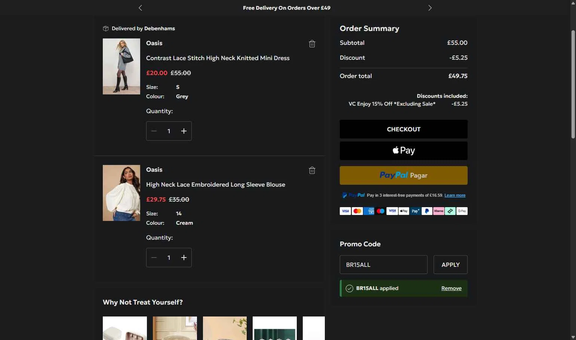
Task: Focus the Promo Code input field
Action: click(x=384, y=265)
